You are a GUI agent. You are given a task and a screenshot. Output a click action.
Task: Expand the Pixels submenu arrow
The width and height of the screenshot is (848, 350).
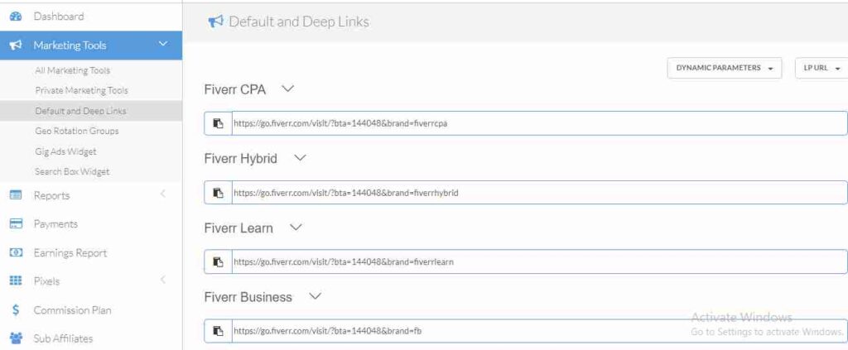(x=163, y=280)
